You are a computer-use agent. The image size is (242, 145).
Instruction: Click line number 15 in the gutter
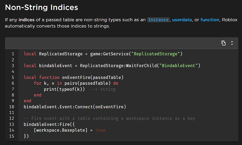click(x=12, y=136)
